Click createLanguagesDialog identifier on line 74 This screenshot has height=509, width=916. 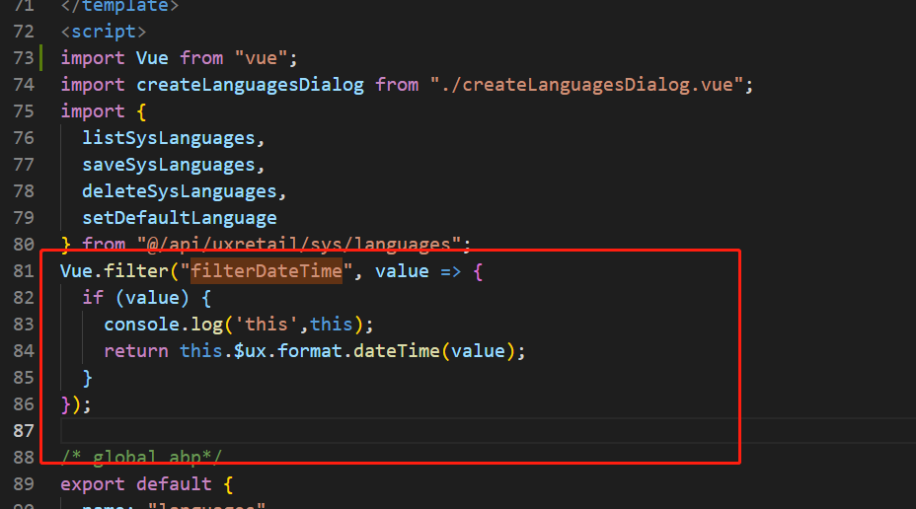coord(250,85)
